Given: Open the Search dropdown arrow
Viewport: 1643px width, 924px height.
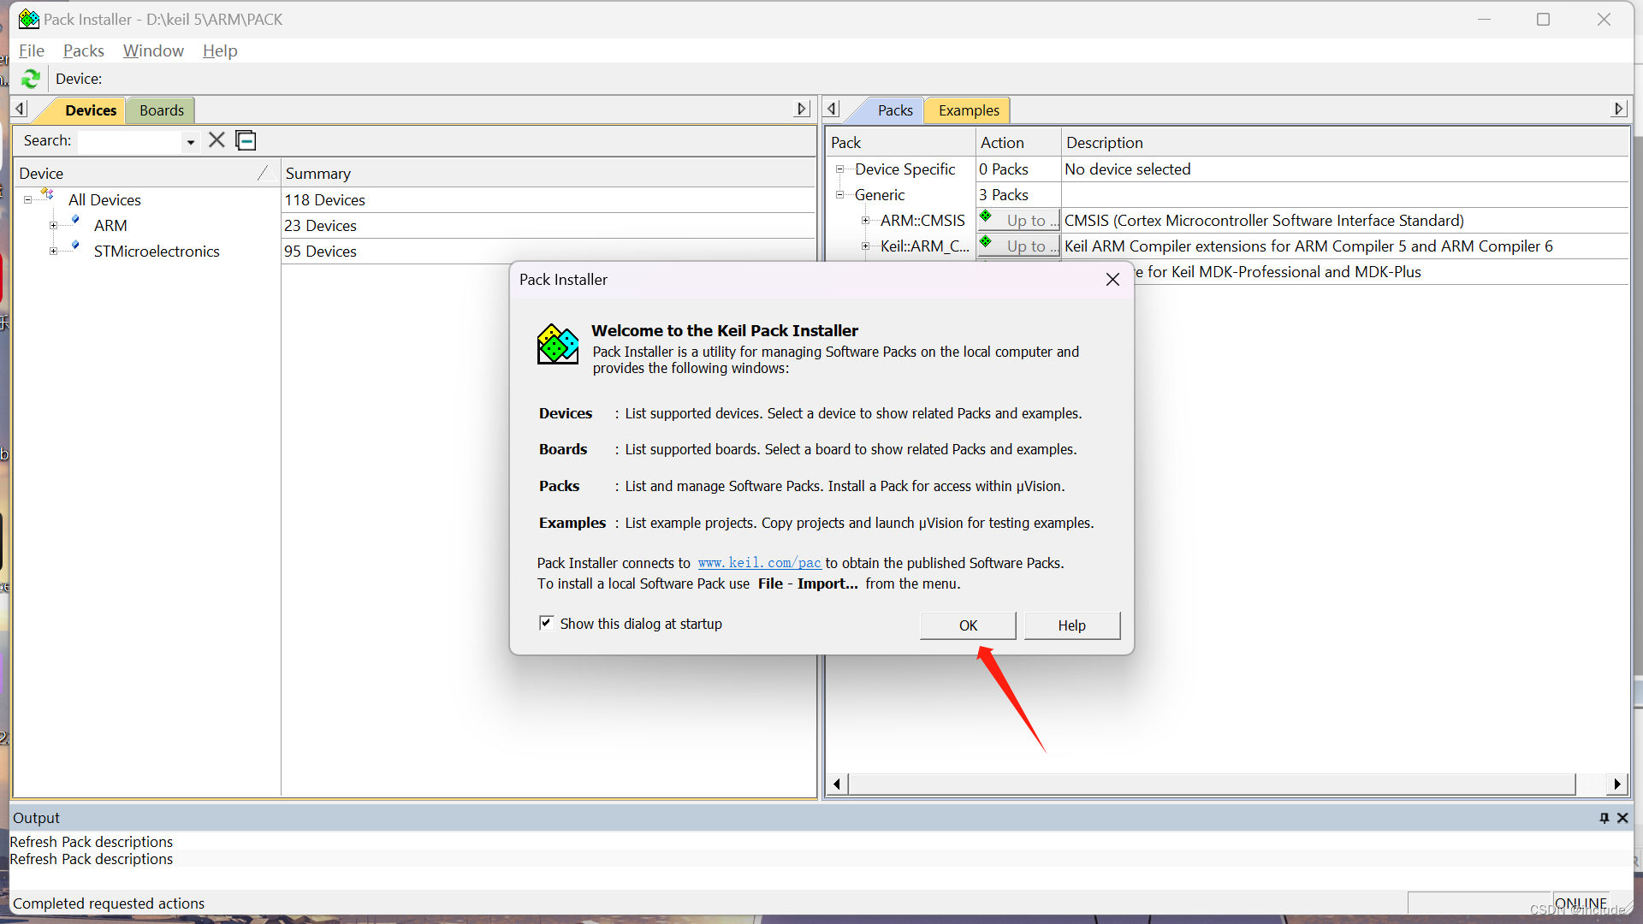Looking at the screenshot, I should click(x=191, y=142).
